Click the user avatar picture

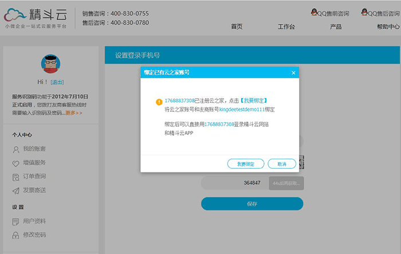pos(50,64)
